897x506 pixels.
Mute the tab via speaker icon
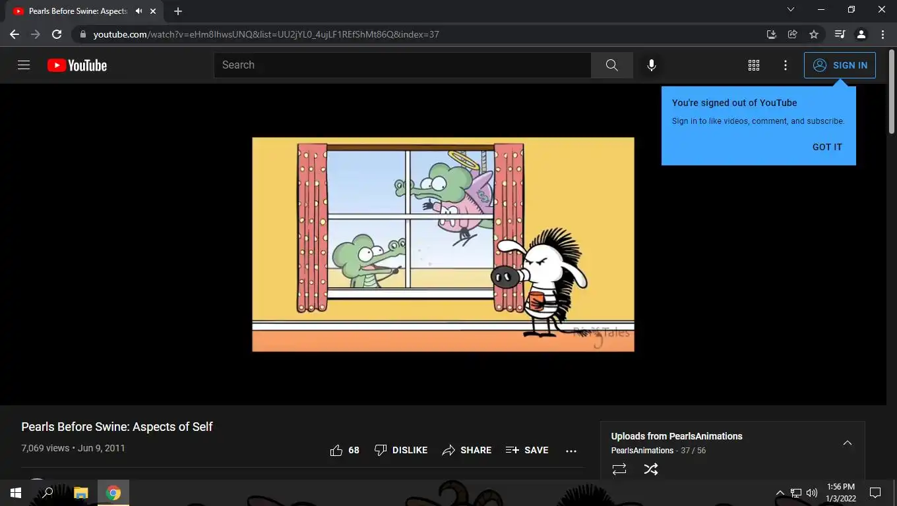click(139, 11)
